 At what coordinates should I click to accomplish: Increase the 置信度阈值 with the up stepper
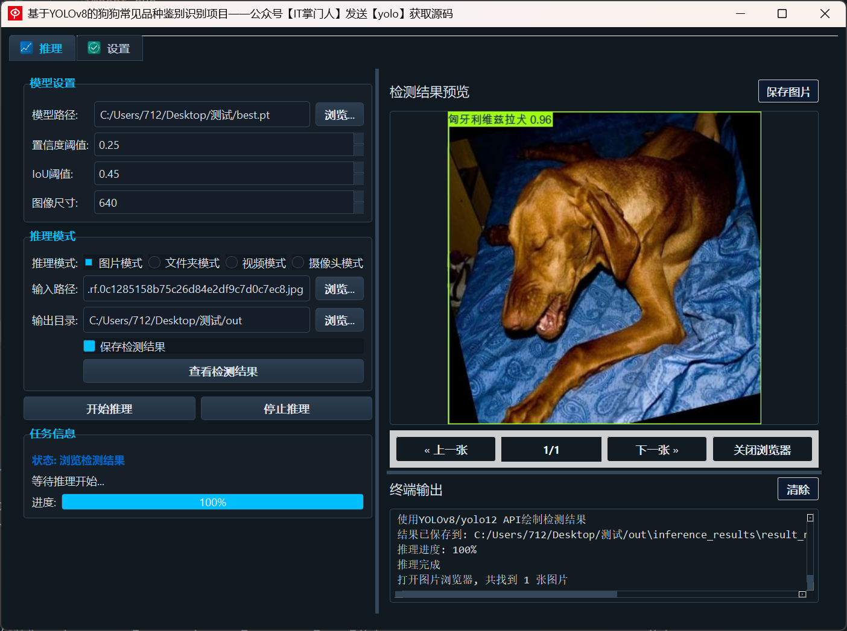[359, 139]
